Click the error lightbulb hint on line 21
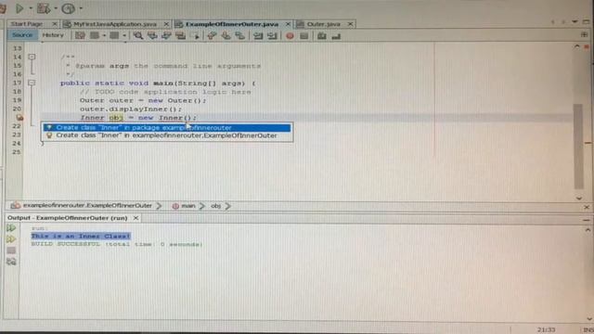This screenshot has height=334, width=594. [x=19, y=118]
